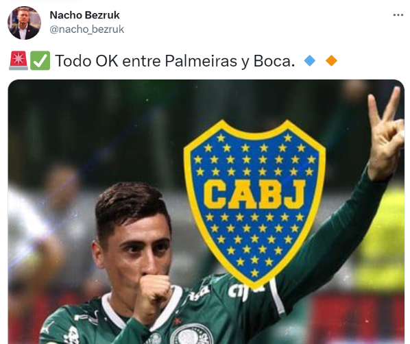Click the word Todo in the tweet
This screenshot has width=410, height=344.
pyautogui.click(x=73, y=61)
